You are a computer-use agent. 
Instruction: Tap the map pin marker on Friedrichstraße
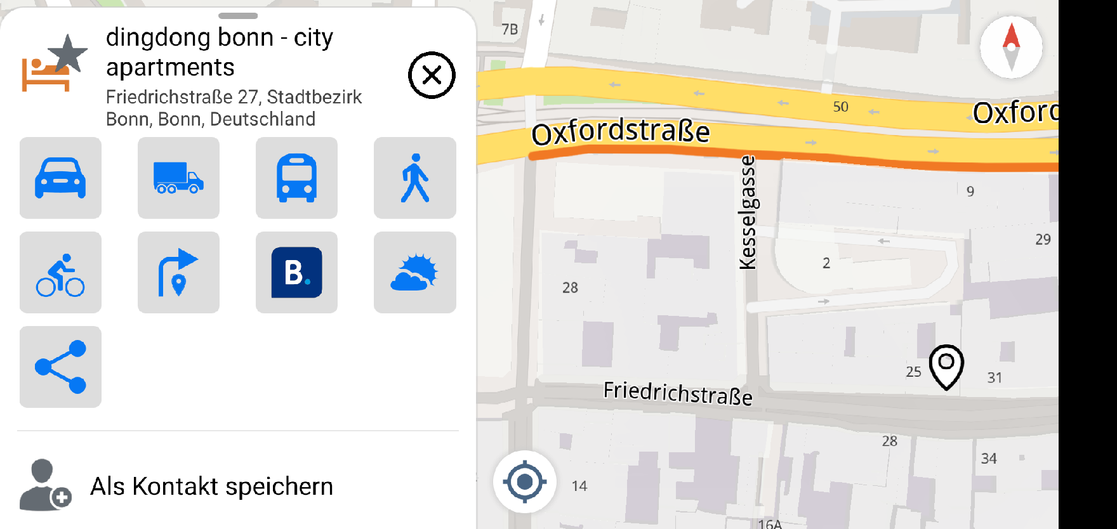946,366
